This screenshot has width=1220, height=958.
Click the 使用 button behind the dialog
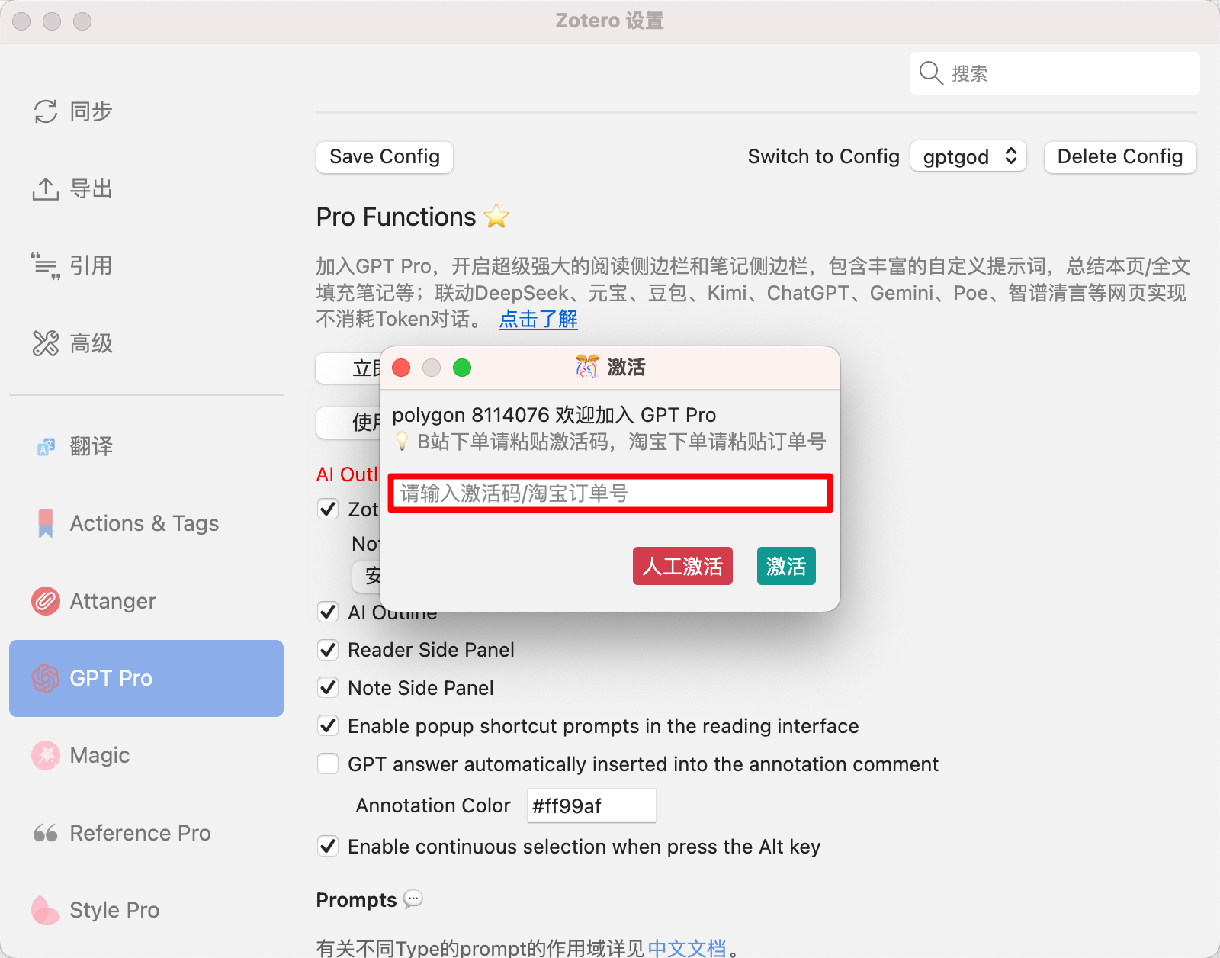[x=348, y=423]
